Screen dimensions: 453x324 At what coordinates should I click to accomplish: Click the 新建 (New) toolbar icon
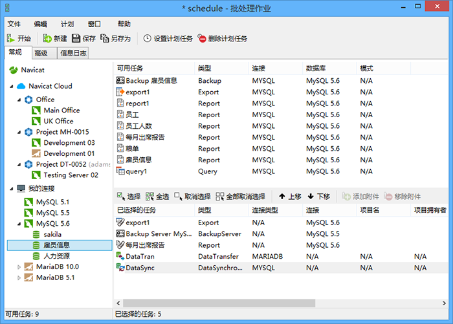coord(47,38)
